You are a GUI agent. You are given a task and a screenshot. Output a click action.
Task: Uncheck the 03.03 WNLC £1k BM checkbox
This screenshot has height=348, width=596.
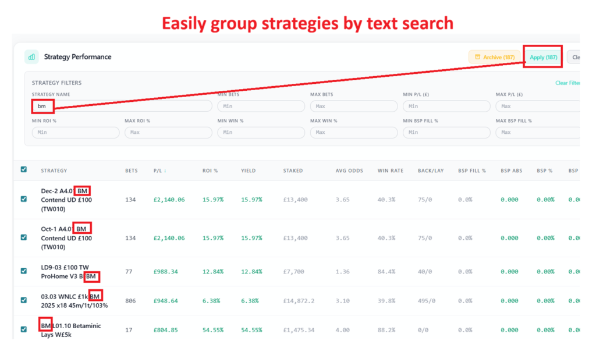tap(24, 300)
